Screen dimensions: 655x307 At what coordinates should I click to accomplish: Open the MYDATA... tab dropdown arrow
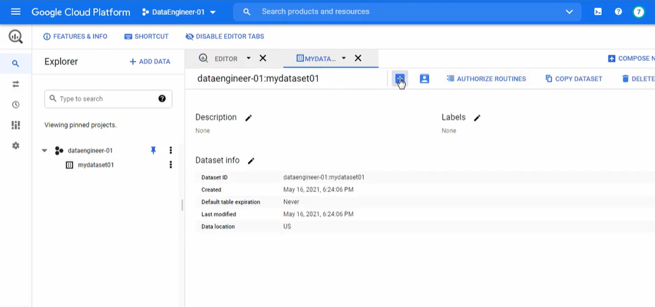tap(344, 58)
